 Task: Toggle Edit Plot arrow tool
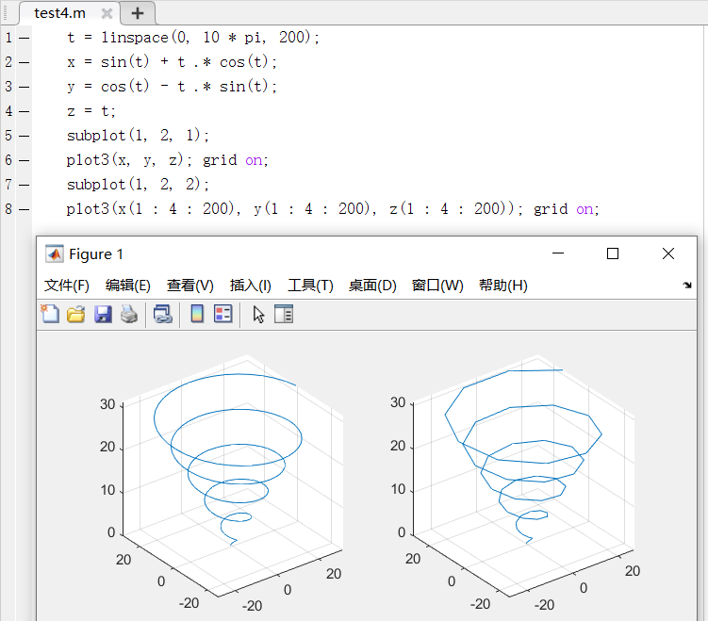258,315
